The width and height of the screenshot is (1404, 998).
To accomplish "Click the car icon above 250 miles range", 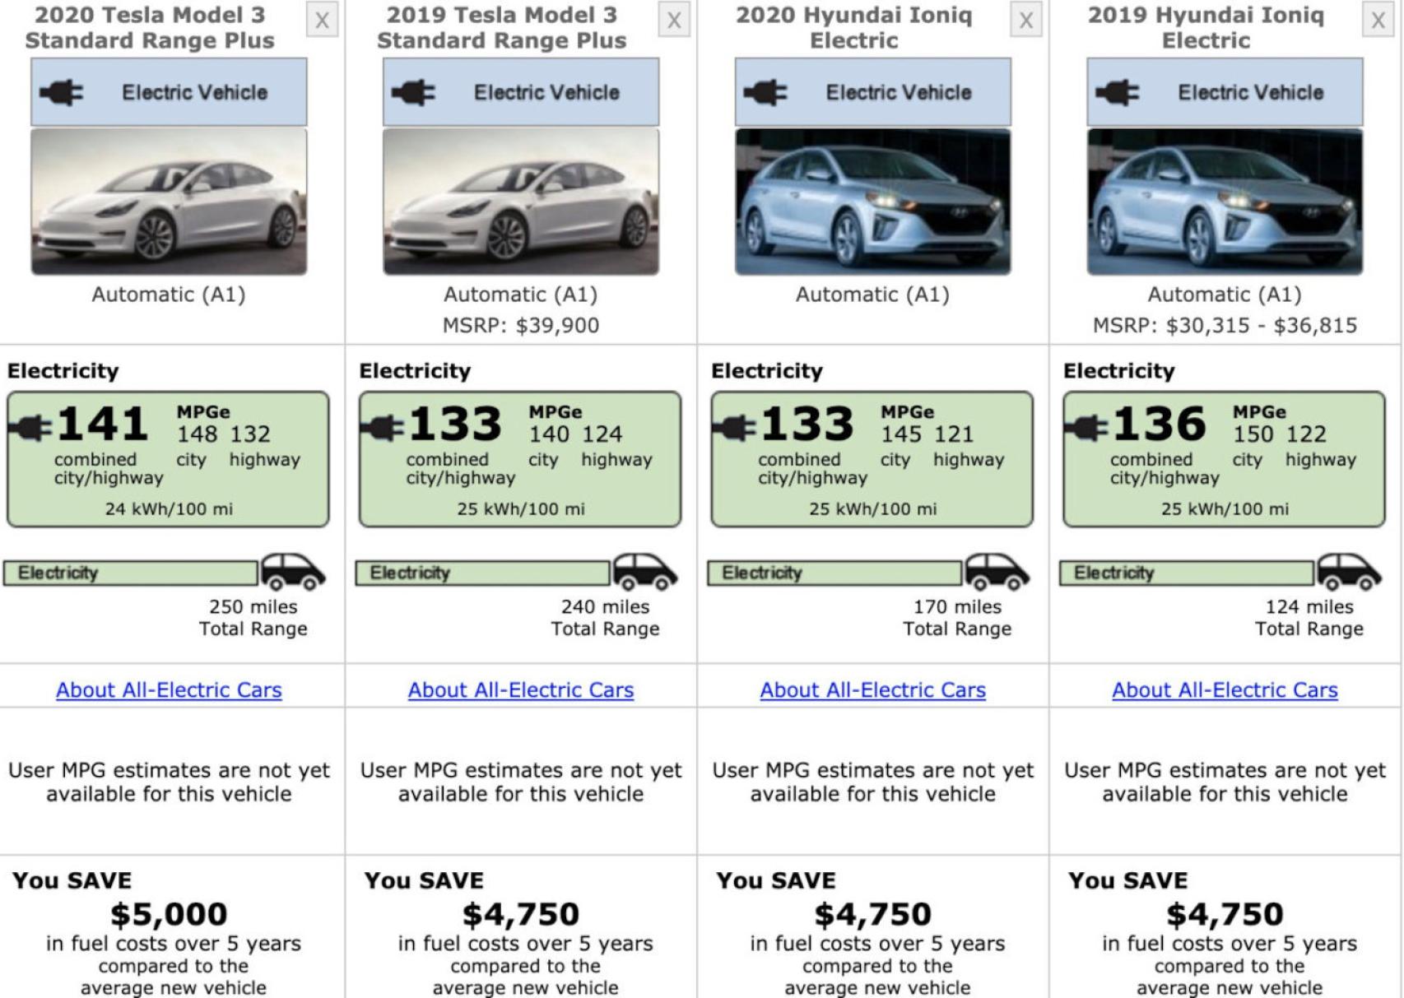I will (x=293, y=571).
